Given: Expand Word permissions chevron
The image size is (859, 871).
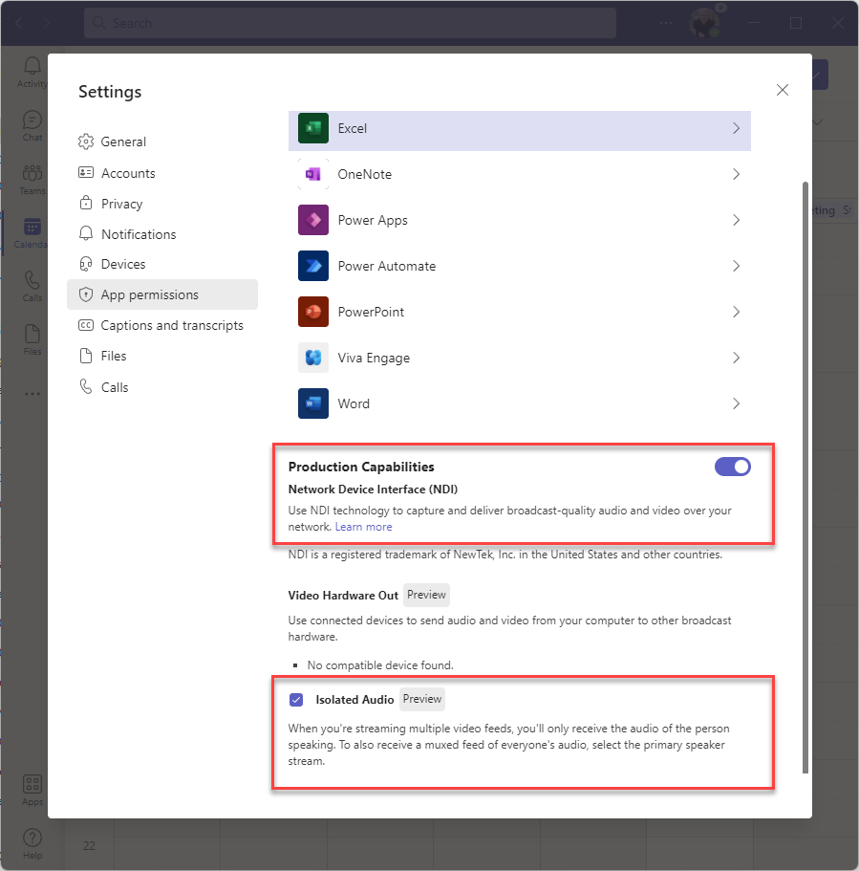Looking at the screenshot, I should coord(737,403).
